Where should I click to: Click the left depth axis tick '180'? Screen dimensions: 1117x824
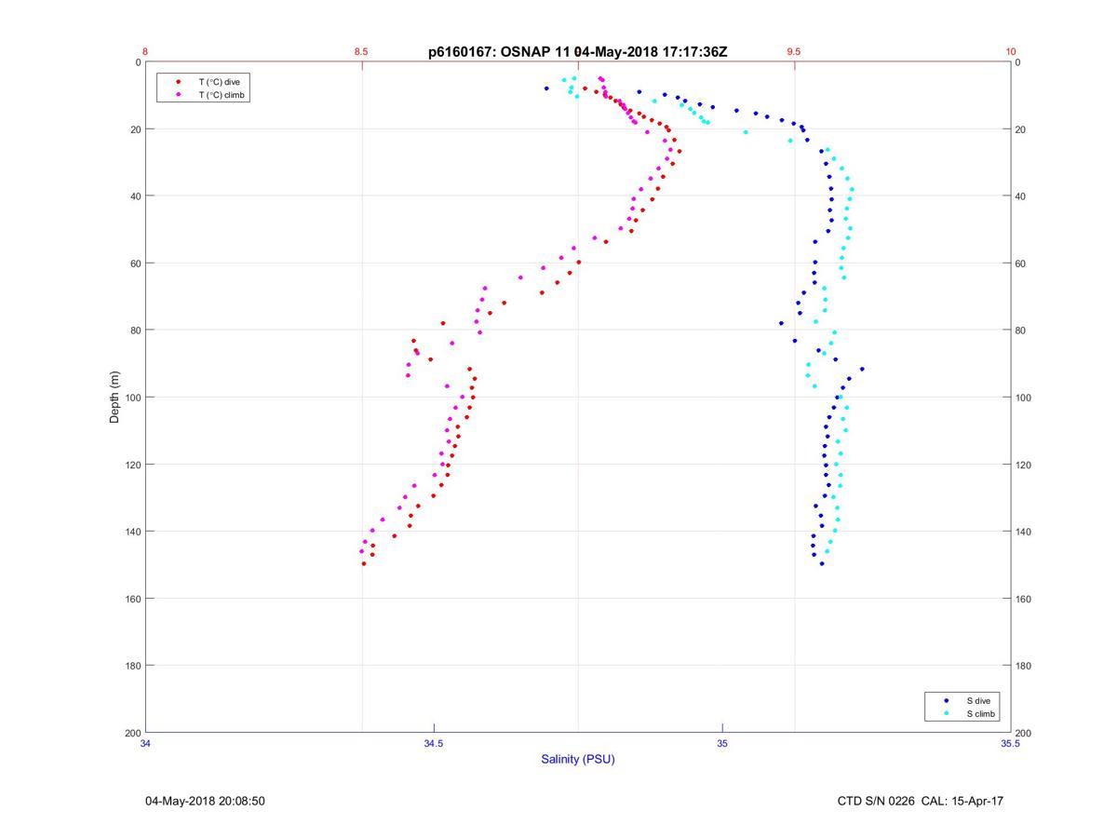tap(133, 666)
